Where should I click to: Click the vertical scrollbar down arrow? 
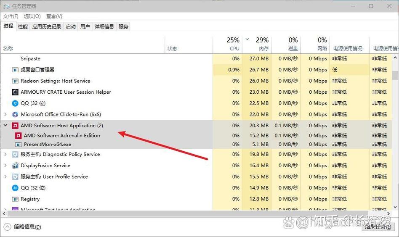[395, 207]
